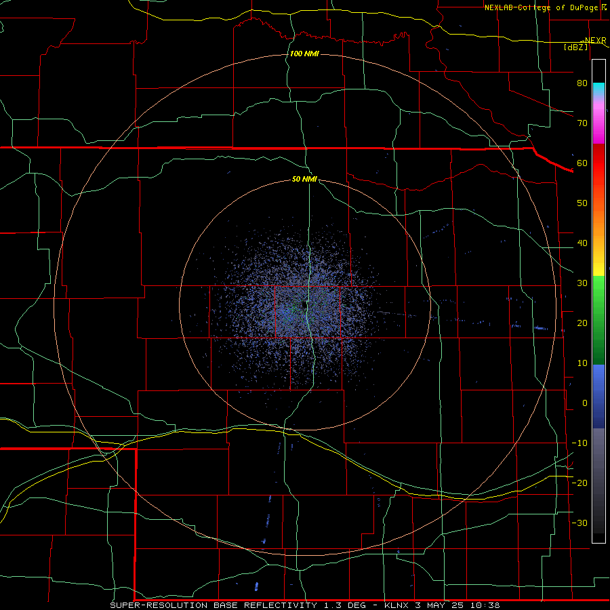Viewport: 610px width, 610px height.
Task: Click the yellow segment of the color bar
Action: coord(598,268)
